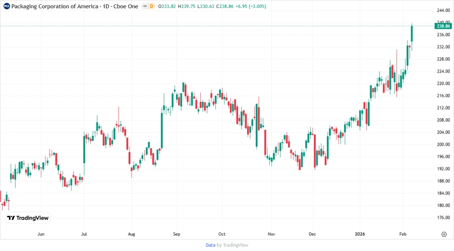Click the 200.00 price axis label
The width and height of the screenshot is (454, 251).
pos(443,145)
